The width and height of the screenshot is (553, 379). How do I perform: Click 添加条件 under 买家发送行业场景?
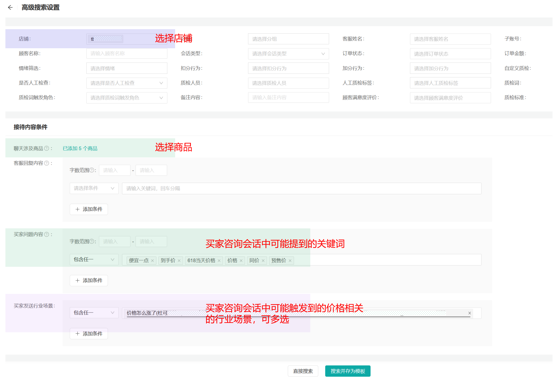point(89,334)
